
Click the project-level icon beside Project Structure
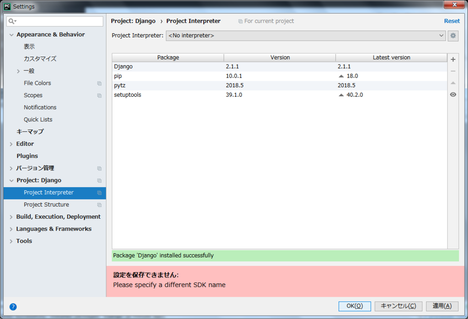[99, 205]
